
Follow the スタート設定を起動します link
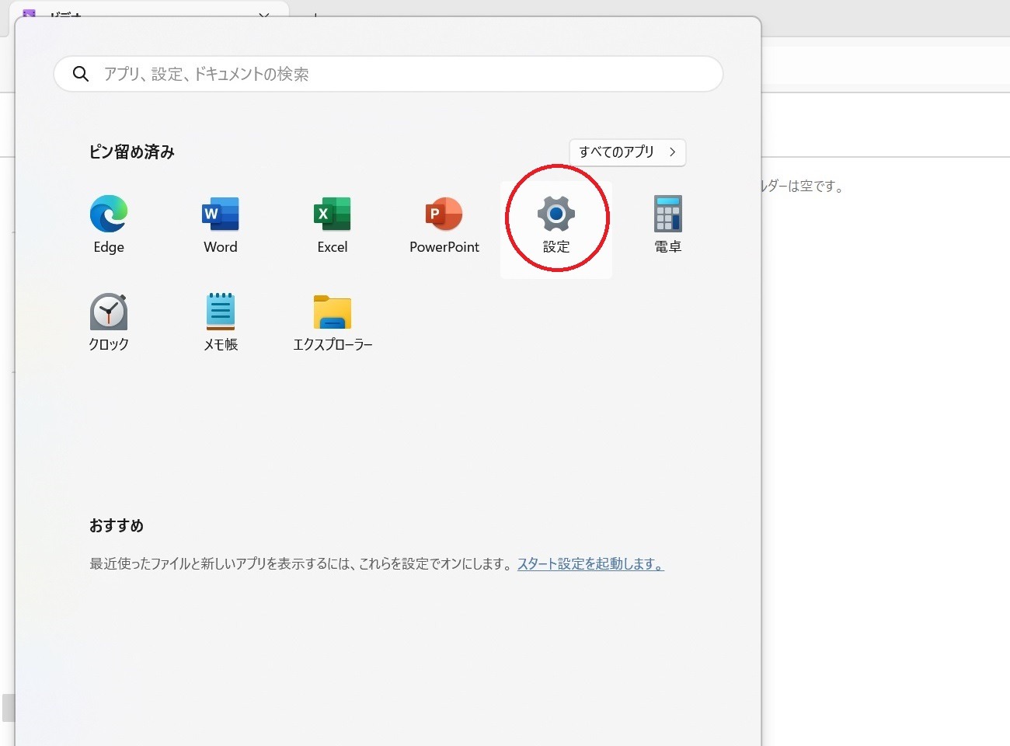tap(590, 564)
